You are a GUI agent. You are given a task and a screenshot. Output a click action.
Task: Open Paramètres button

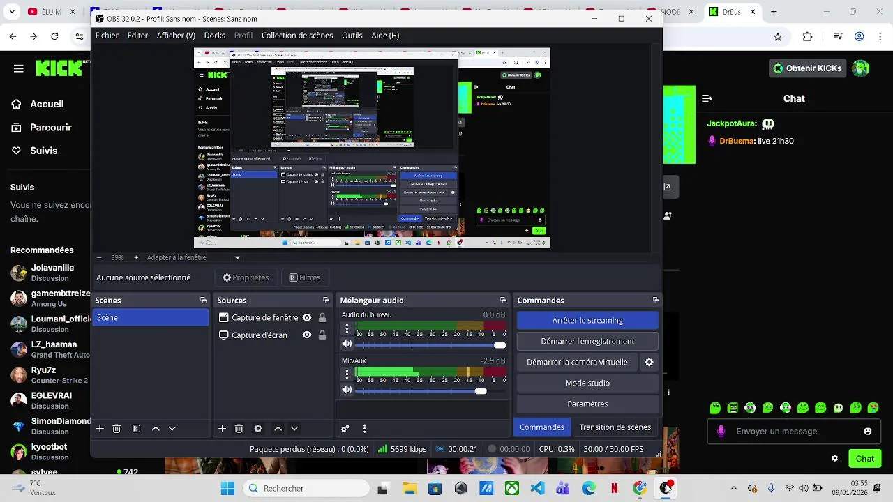tap(587, 404)
